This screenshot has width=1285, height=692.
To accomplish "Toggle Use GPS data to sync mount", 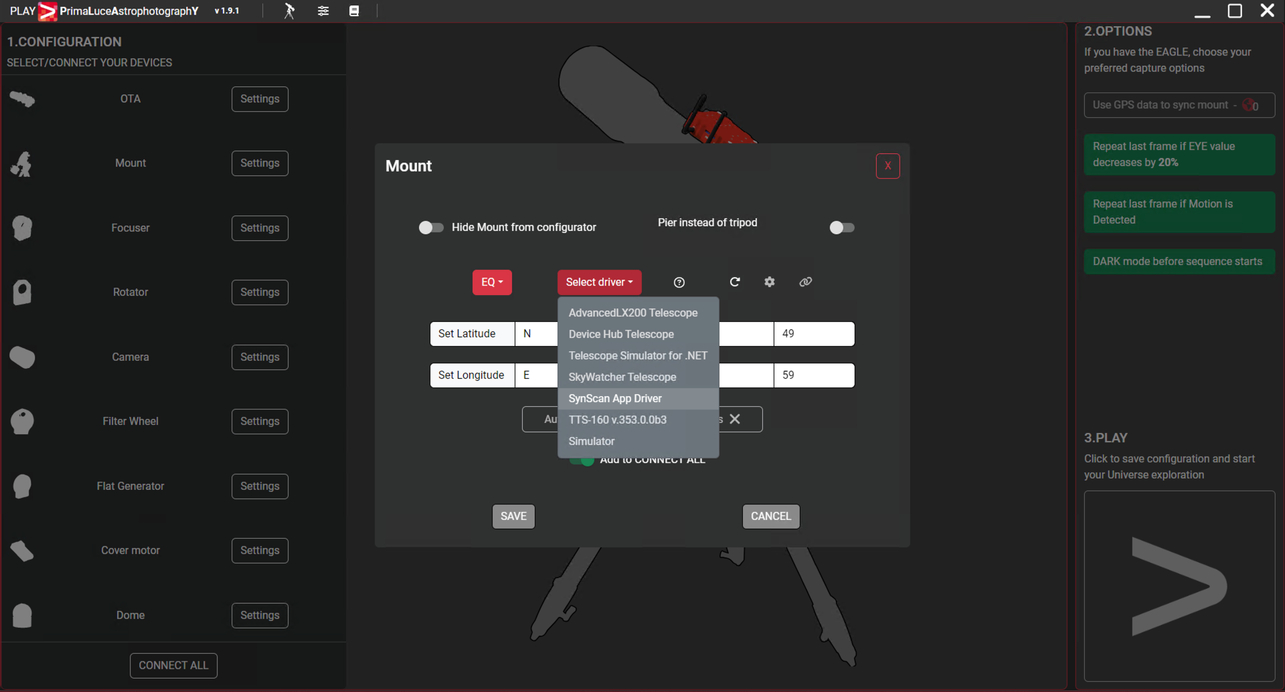I will click(x=1179, y=105).
